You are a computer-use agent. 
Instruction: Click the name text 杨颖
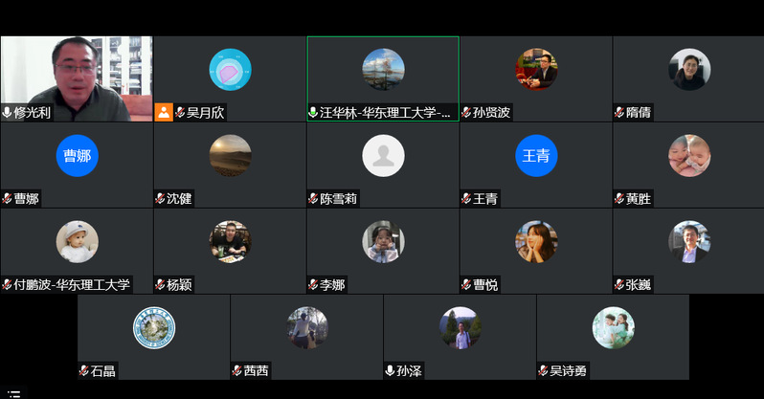(x=179, y=284)
